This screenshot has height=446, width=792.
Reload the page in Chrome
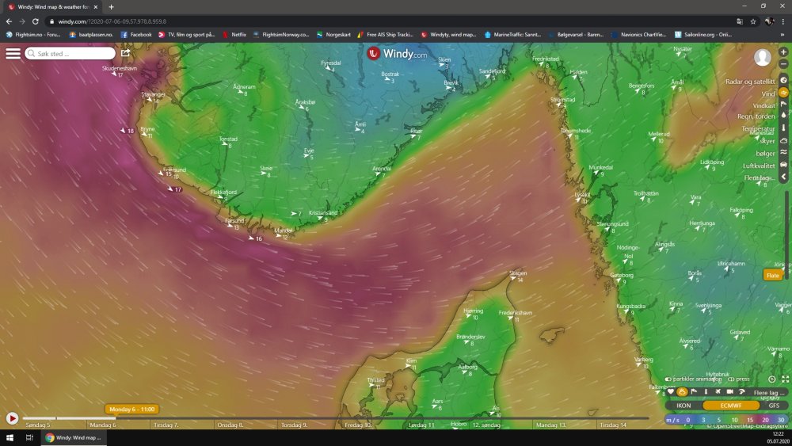(x=36, y=21)
